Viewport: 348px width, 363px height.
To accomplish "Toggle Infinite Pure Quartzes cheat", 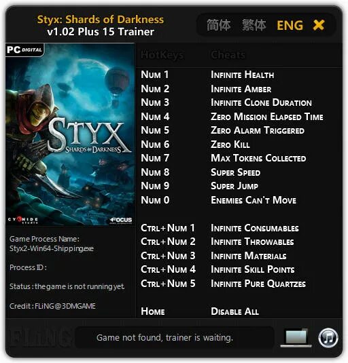I will coord(258,284).
